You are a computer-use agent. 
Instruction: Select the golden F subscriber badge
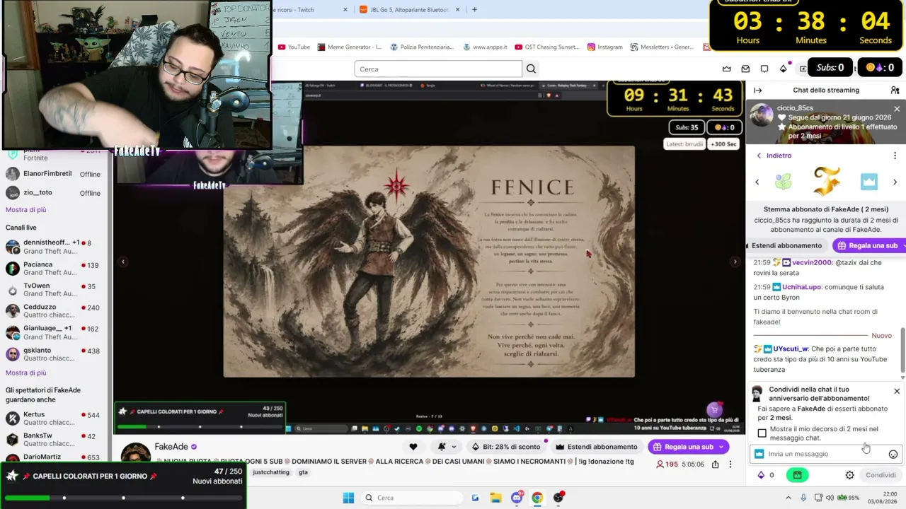[826, 181]
